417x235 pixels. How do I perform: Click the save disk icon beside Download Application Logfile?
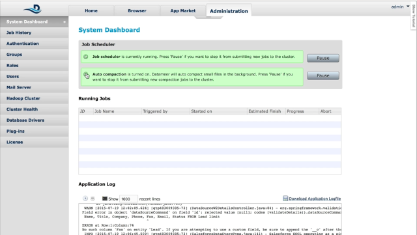(285, 199)
